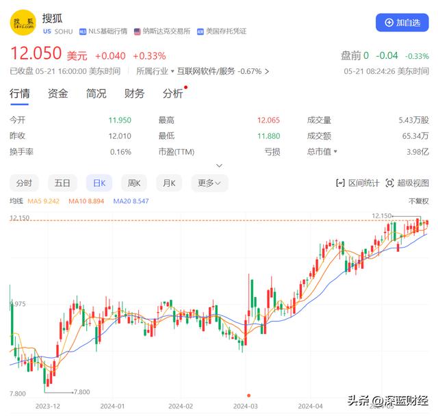Viewport: 438px width, 416px height.
Task: Open 超级视图 super view
Action: tap(407, 183)
